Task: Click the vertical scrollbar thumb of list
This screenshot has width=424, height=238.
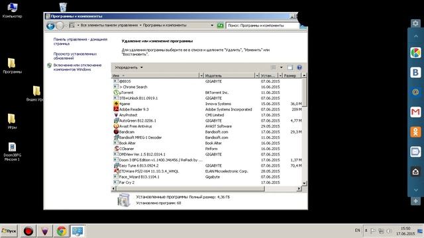Action: 304,93
